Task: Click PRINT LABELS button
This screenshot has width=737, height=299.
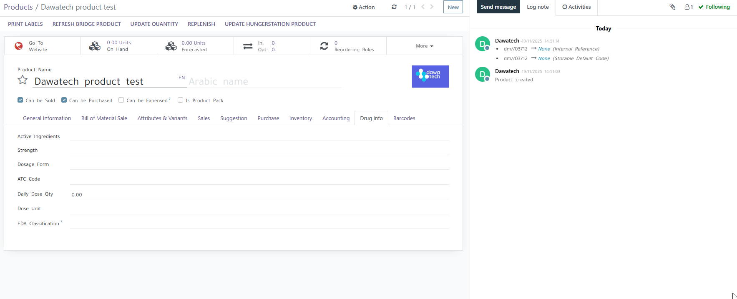Action: tap(25, 24)
